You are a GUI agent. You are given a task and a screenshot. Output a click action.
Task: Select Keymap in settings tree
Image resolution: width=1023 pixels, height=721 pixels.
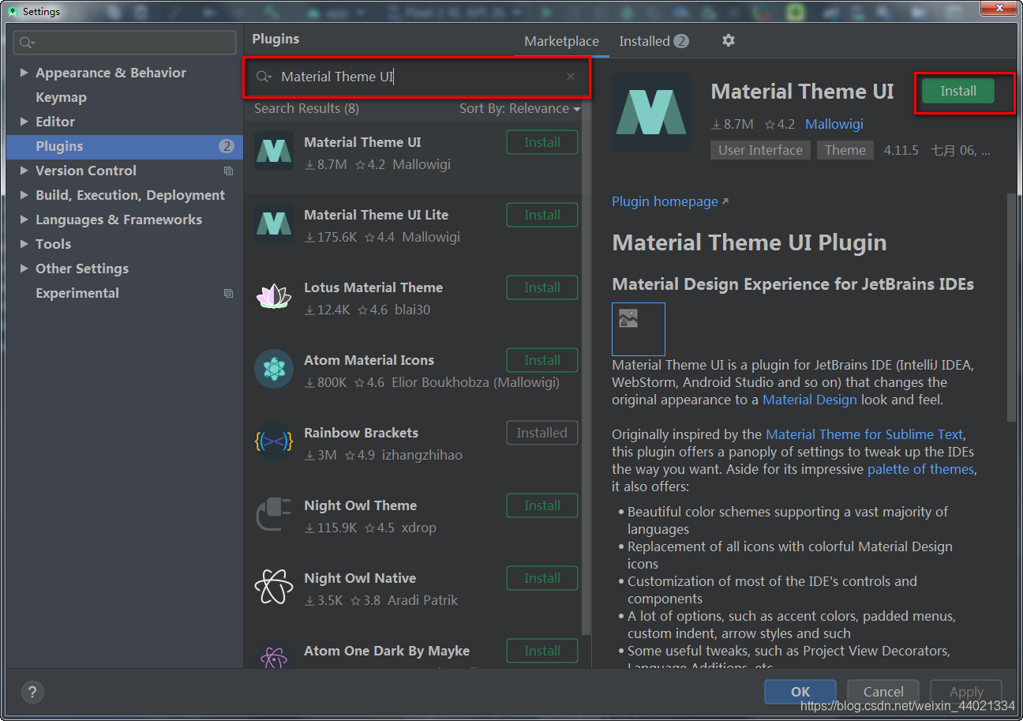click(x=61, y=97)
